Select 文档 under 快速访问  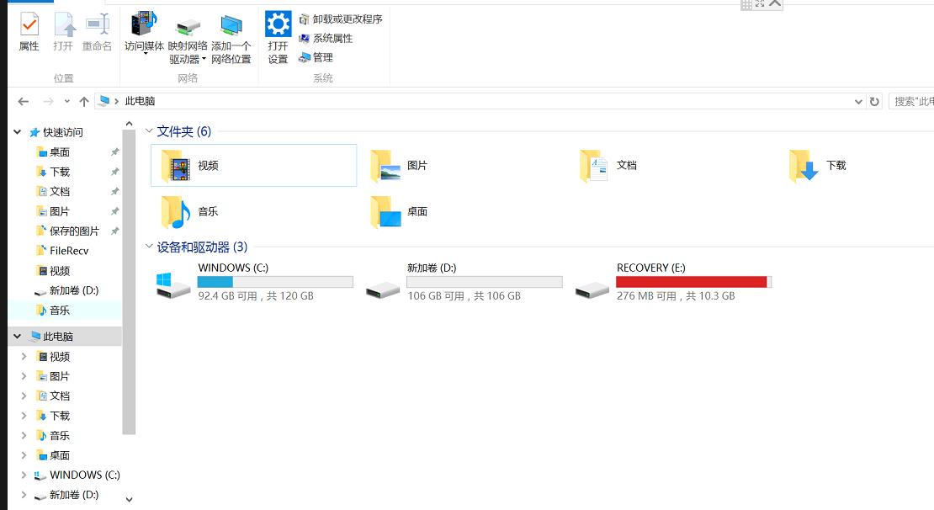(60, 191)
